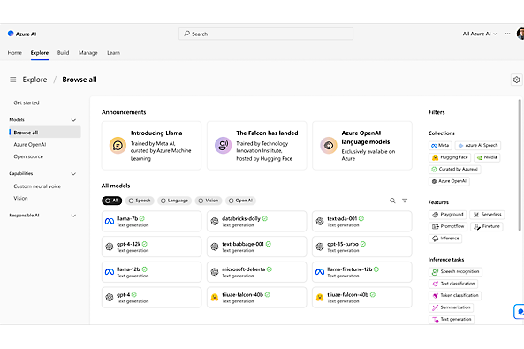Screen dimensions: 524x349
Task: Toggle the Text classification task filter
Action: [x=453, y=284]
